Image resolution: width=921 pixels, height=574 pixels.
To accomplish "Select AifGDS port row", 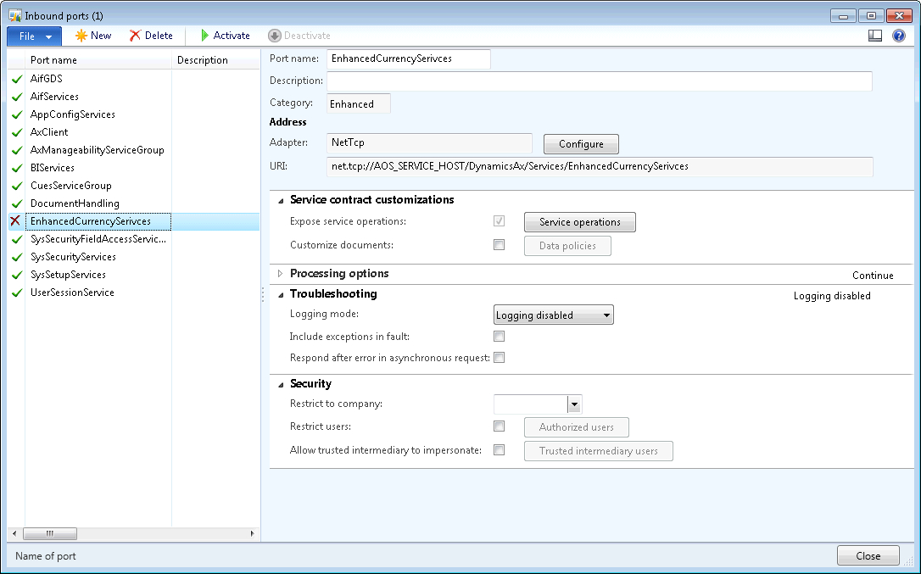I will [x=134, y=79].
